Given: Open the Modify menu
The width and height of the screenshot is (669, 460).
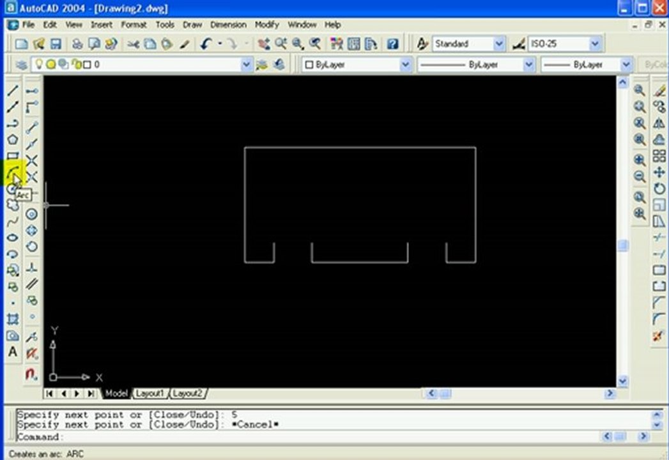Looking at the screenshot, I should pos(267,25).
